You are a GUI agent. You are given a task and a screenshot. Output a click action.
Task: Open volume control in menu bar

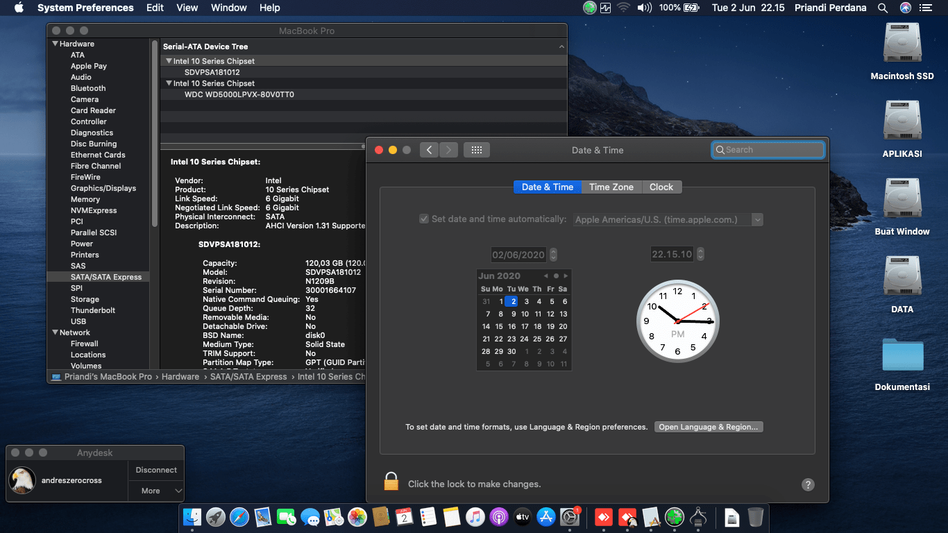coord(645,8)
